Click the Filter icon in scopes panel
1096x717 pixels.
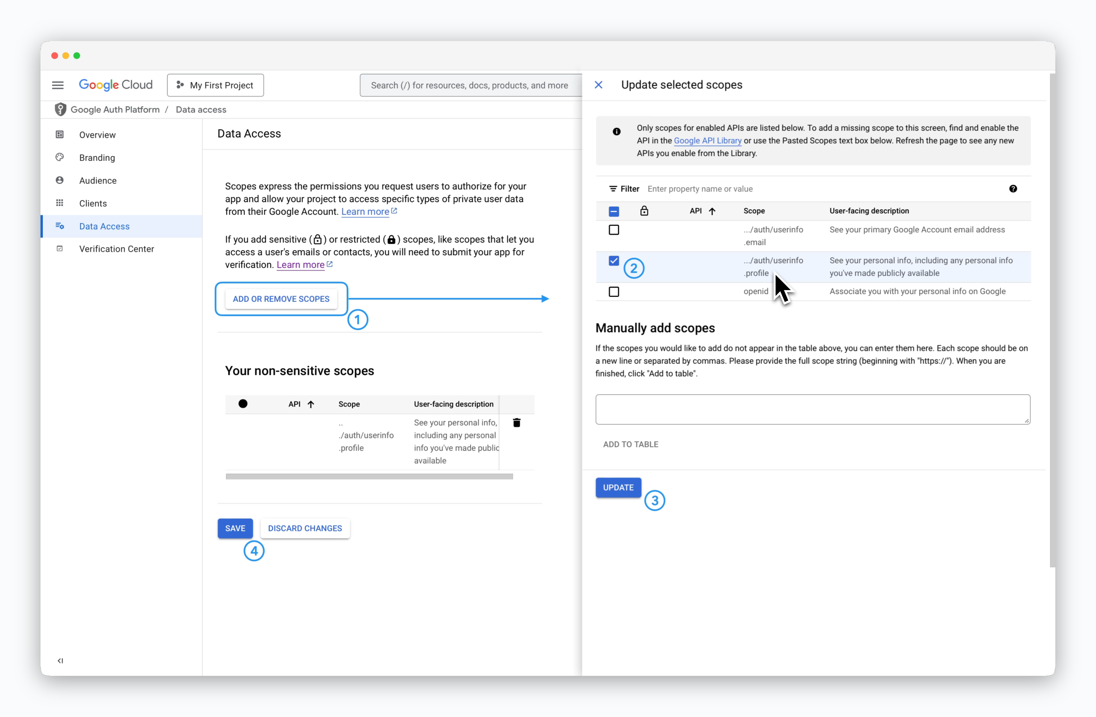click(x=613, y=189)
